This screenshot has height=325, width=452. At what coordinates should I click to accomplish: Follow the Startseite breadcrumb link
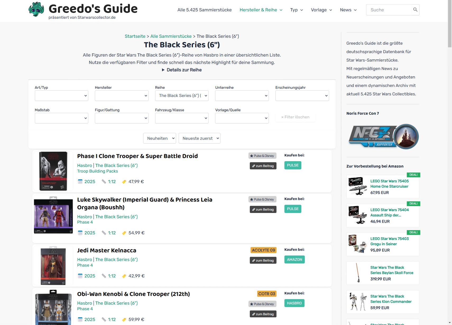coord(135,36)
